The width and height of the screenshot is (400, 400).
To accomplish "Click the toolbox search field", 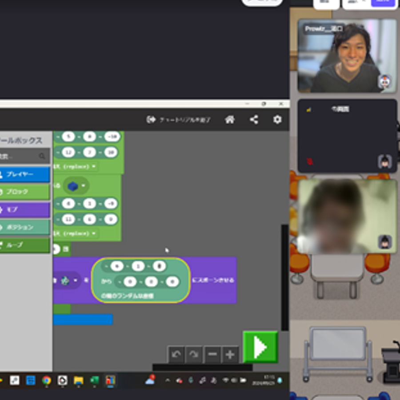I will point(22,156).
